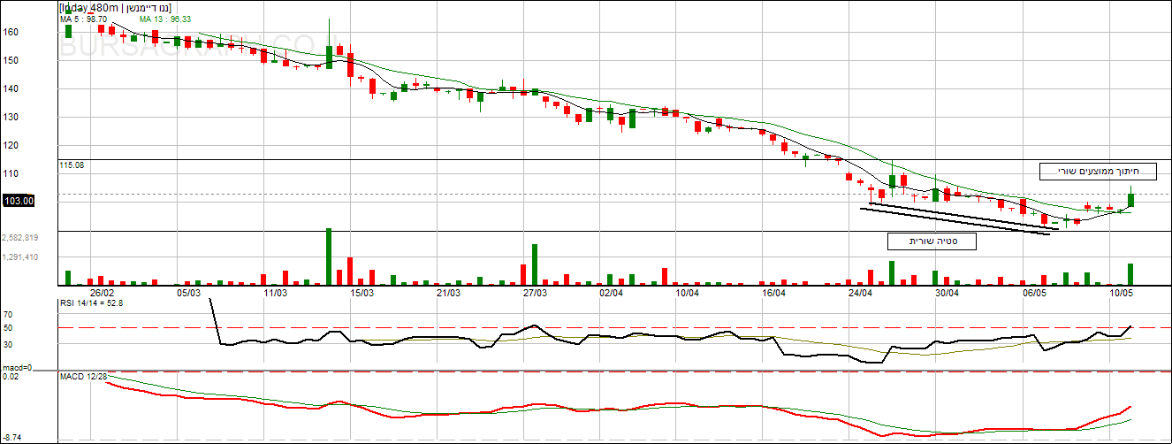
Task: Click the 16/04 date label
Action: pyautogui.click(x=773, y=292)
